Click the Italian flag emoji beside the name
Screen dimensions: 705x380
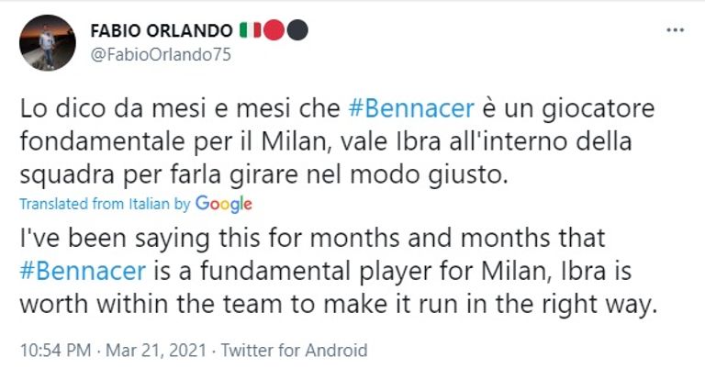250,30
